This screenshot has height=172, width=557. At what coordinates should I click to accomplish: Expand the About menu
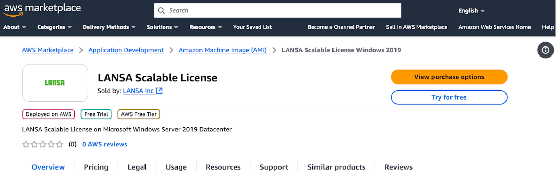click(15, 27)
